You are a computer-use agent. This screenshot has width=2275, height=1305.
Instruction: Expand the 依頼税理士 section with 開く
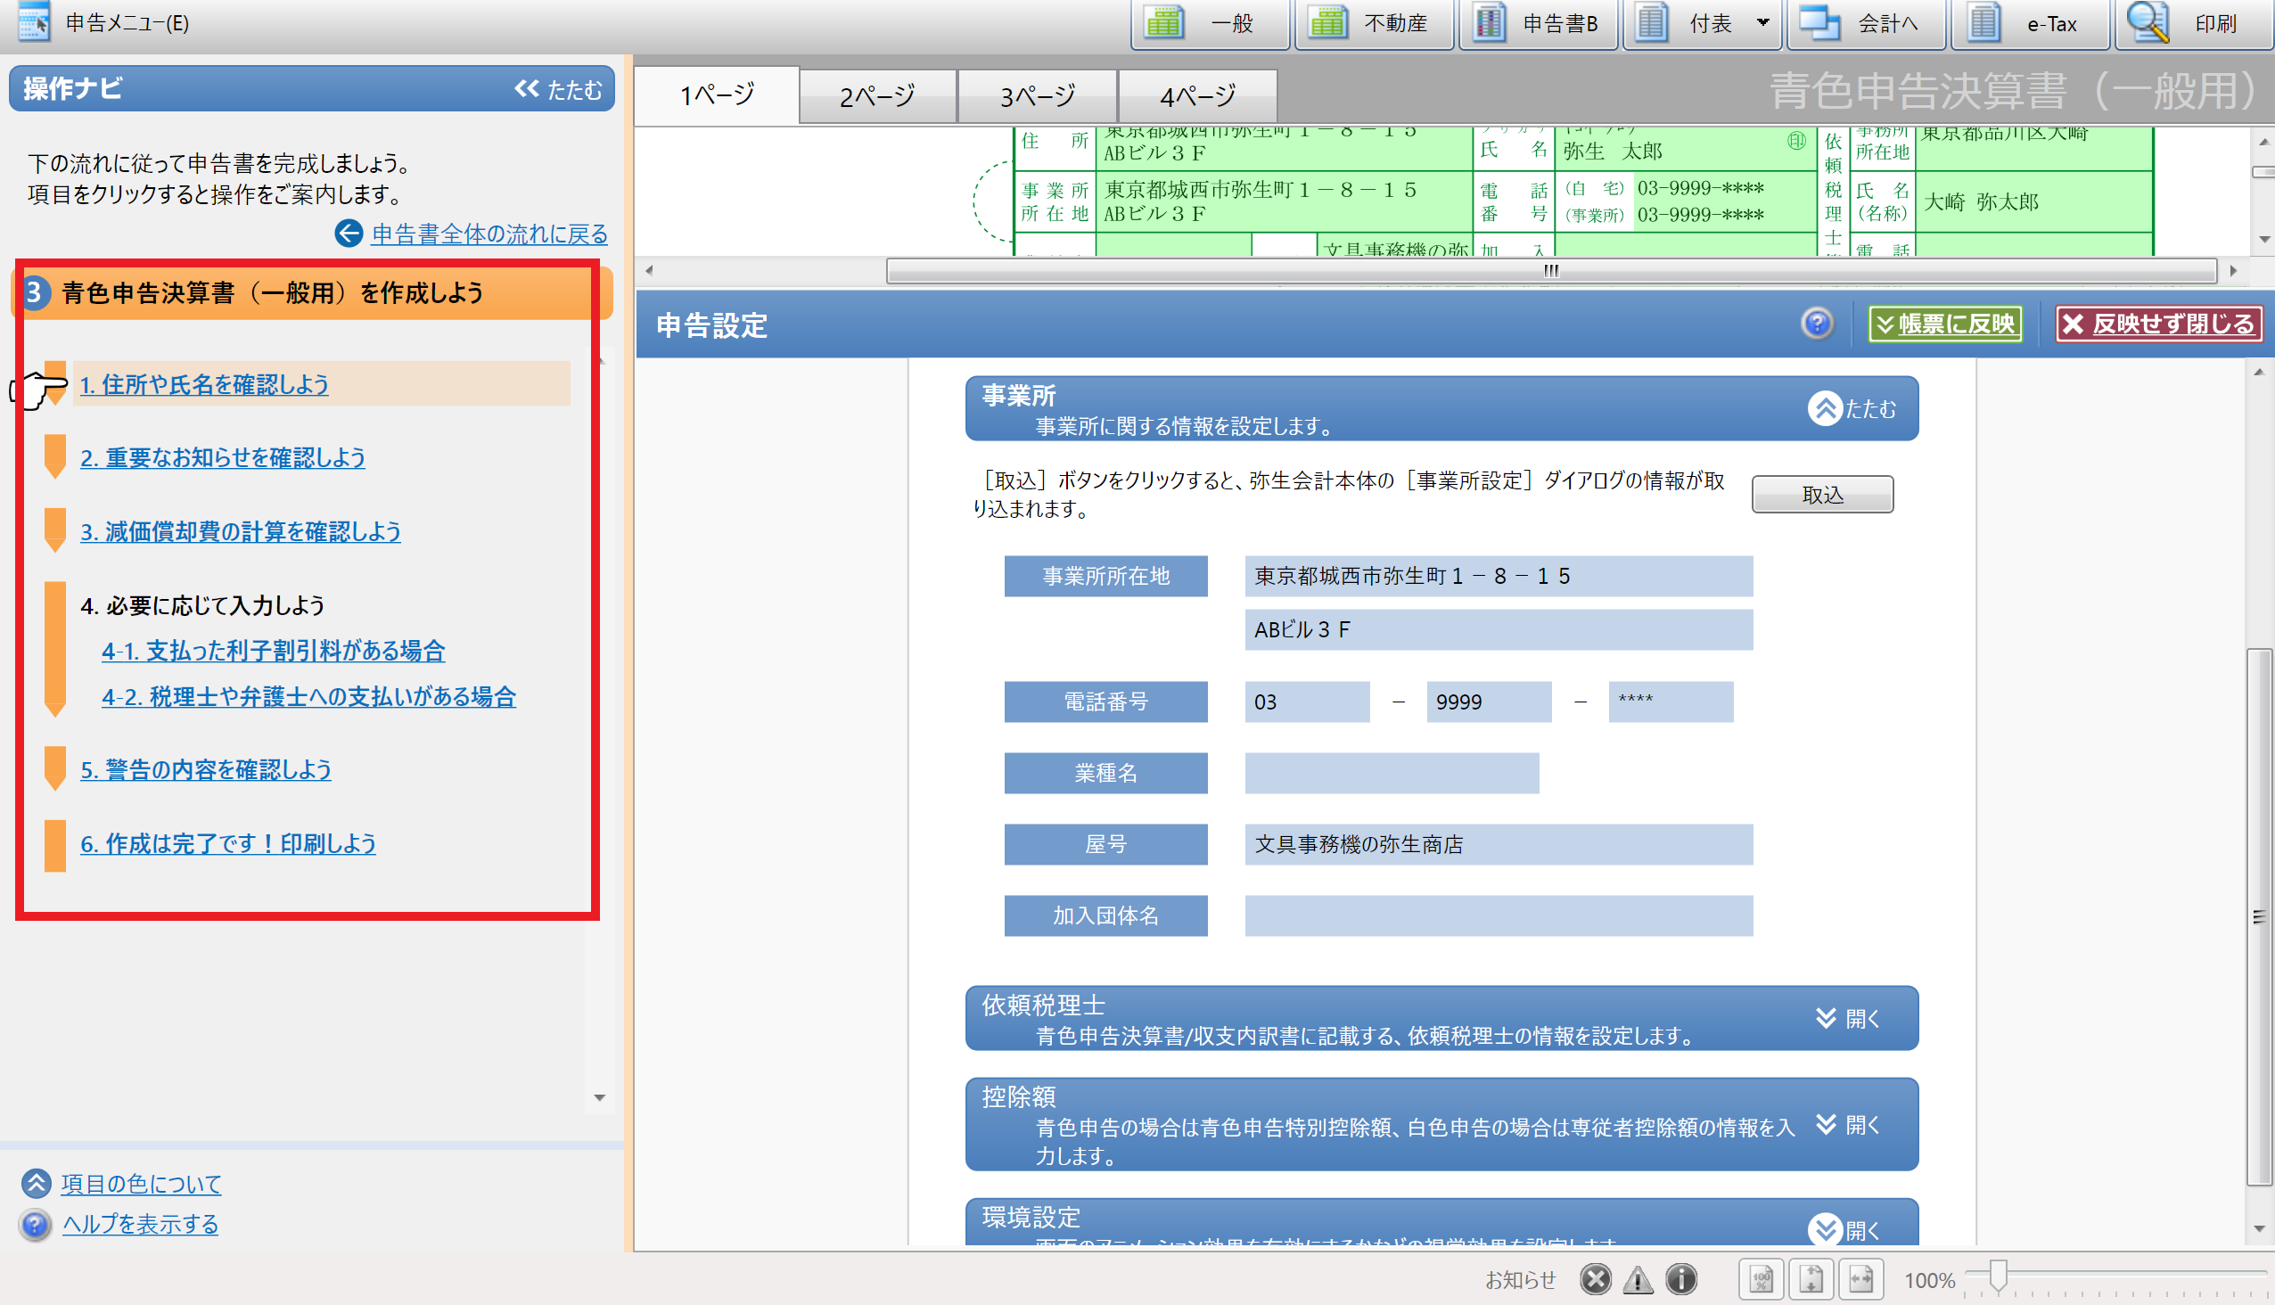click(x=1848, y=1018)
